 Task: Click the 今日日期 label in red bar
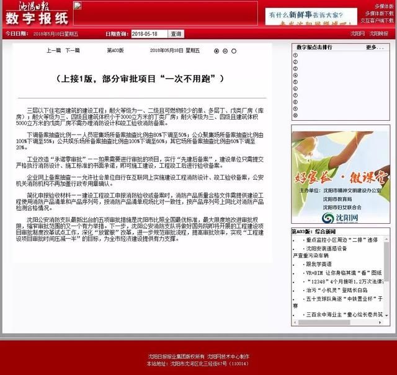click(x=17, y=33)
